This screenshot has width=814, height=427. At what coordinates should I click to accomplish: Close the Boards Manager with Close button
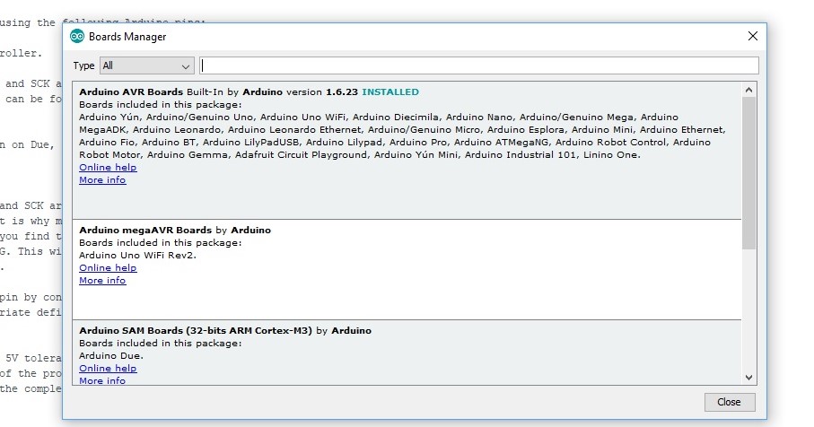pos(730,402)
